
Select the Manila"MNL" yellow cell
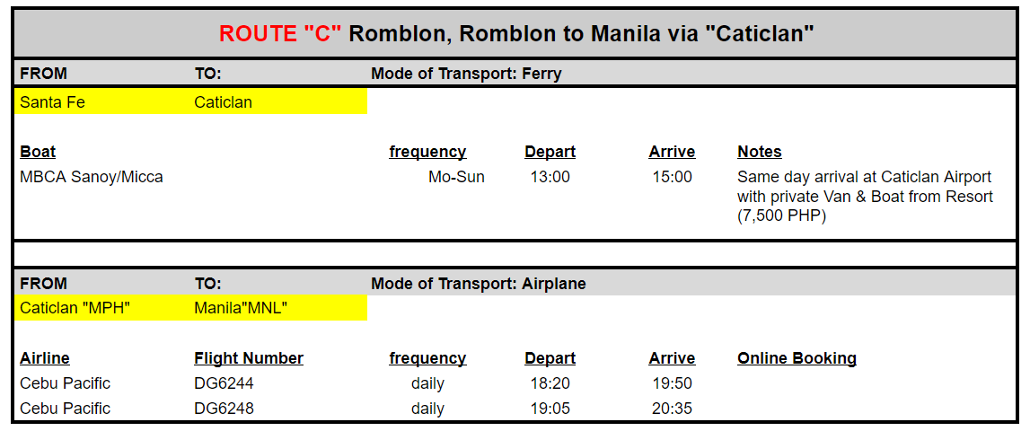277,308
